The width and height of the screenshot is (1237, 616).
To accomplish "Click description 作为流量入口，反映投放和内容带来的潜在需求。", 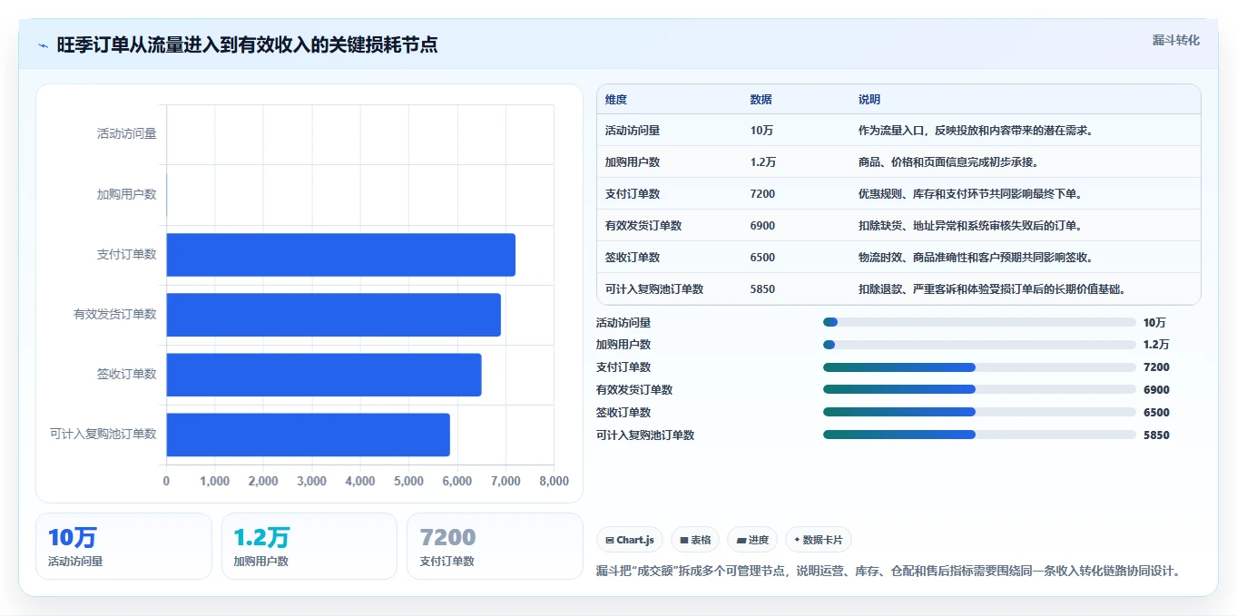I will (x=976, y=131).
